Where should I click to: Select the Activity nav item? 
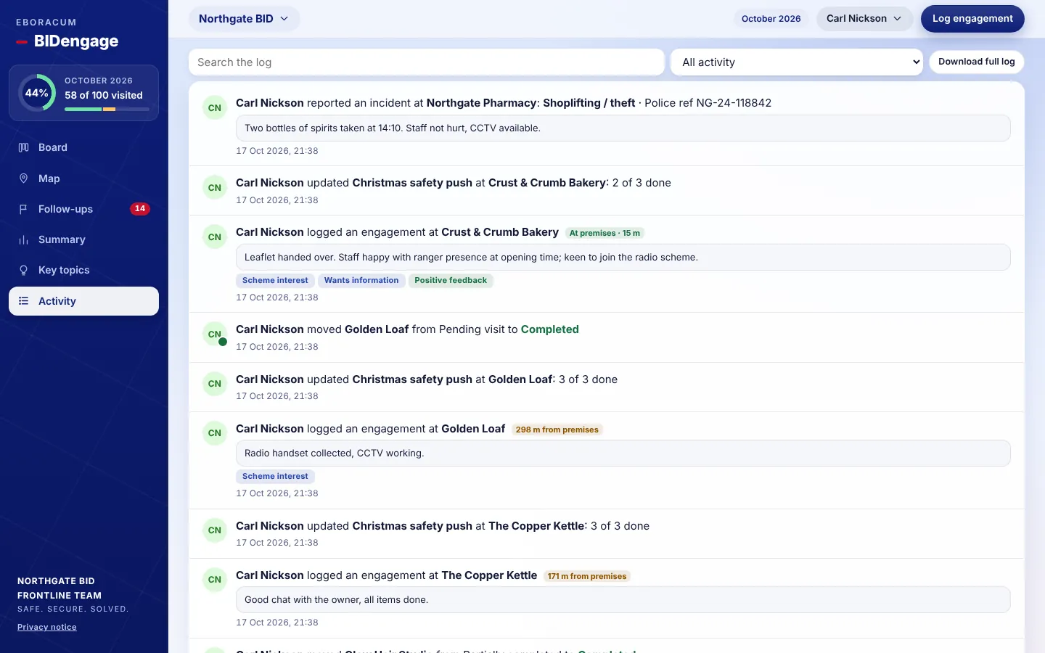point(83,301)
